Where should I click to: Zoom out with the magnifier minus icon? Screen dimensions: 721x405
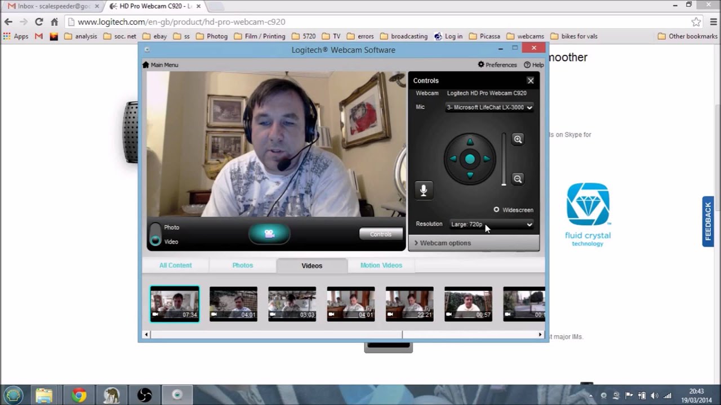518,179
